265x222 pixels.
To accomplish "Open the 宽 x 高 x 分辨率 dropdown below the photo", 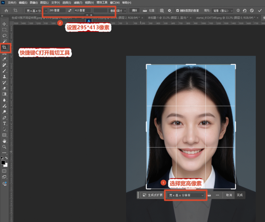I will tap(186, 195).
